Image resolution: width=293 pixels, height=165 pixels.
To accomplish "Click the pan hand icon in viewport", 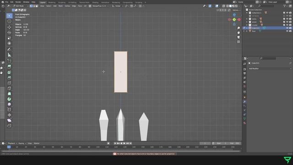I will point(239,33).
